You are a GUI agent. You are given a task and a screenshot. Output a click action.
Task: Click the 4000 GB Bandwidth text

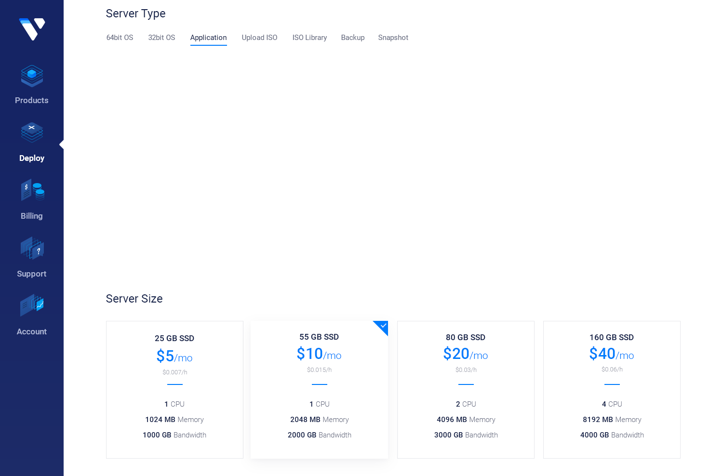tap(612, 435)
